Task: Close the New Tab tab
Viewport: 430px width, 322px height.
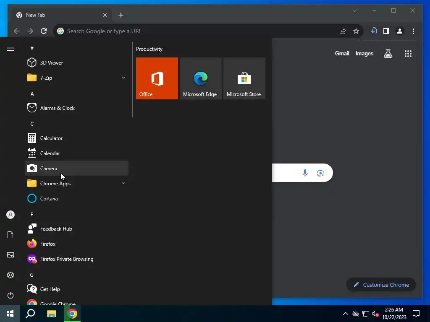Action: pos(105,15)
